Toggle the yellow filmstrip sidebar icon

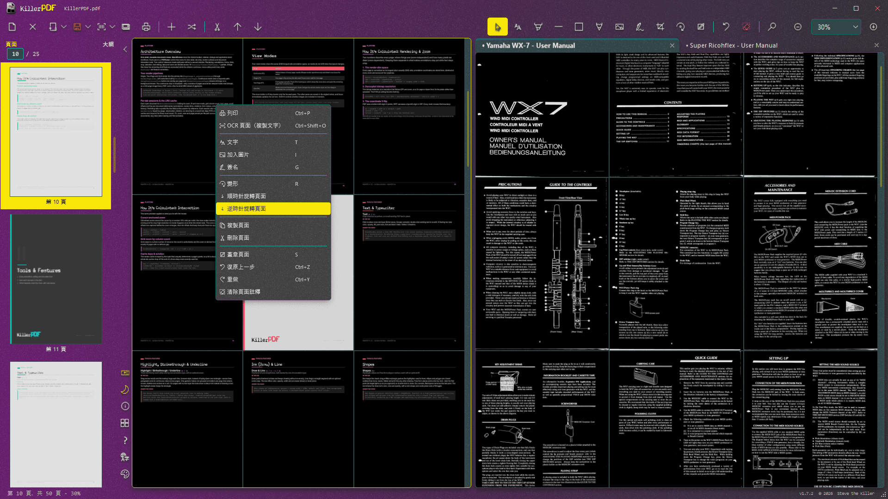[x=125, y=373]
